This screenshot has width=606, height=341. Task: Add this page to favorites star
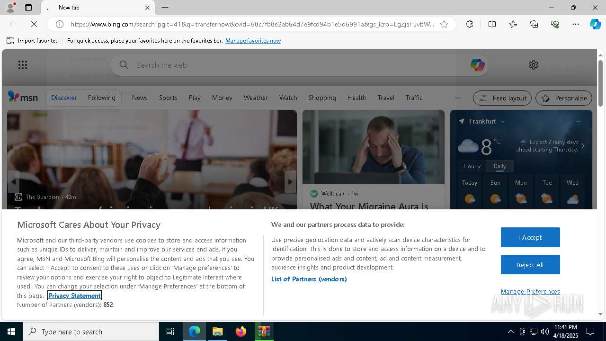coord(444,24)
